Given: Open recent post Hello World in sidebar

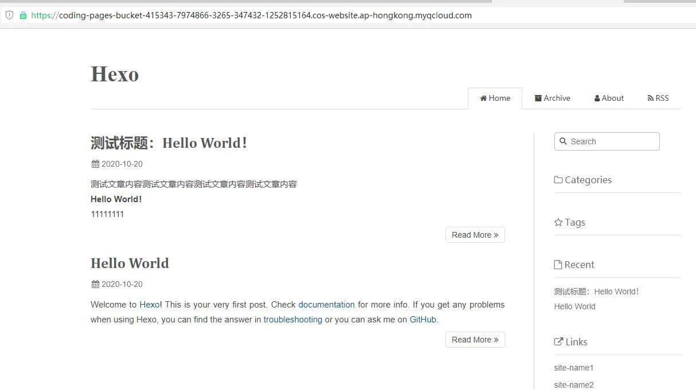Looking at the screenshot, I should (574, 306).
